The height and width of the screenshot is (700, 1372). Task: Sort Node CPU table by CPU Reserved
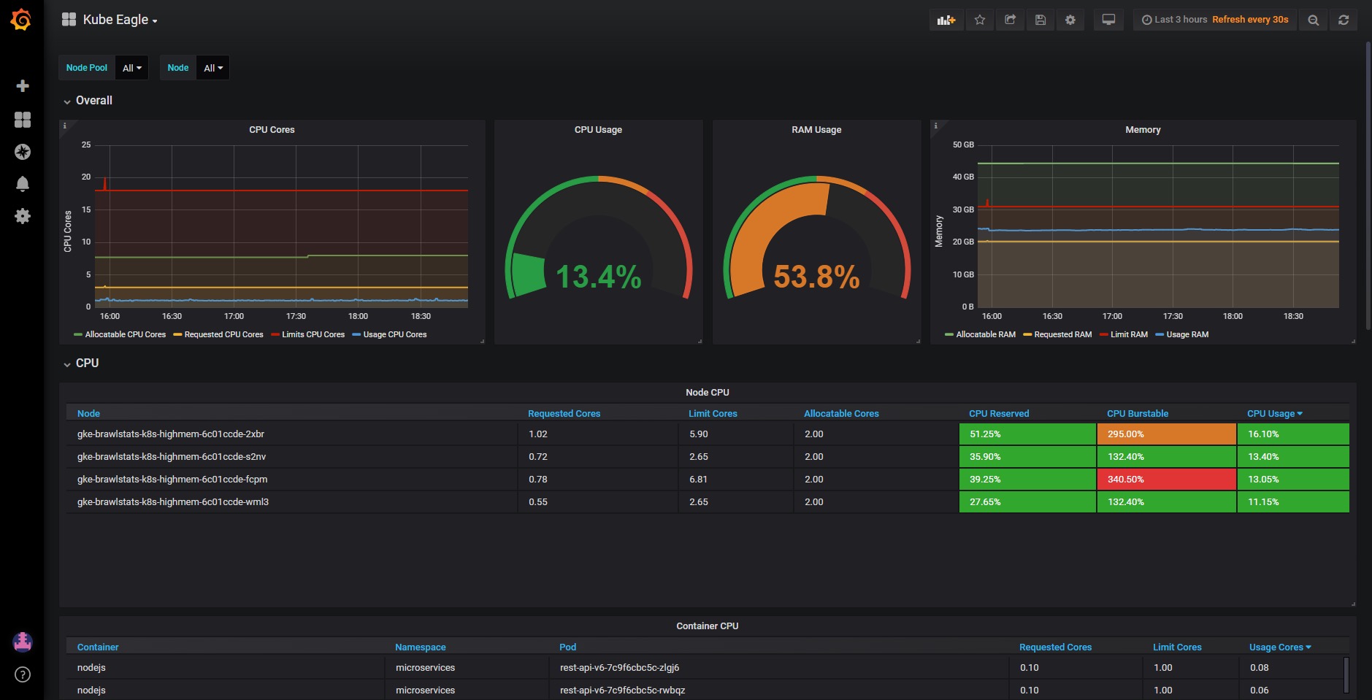998,413
